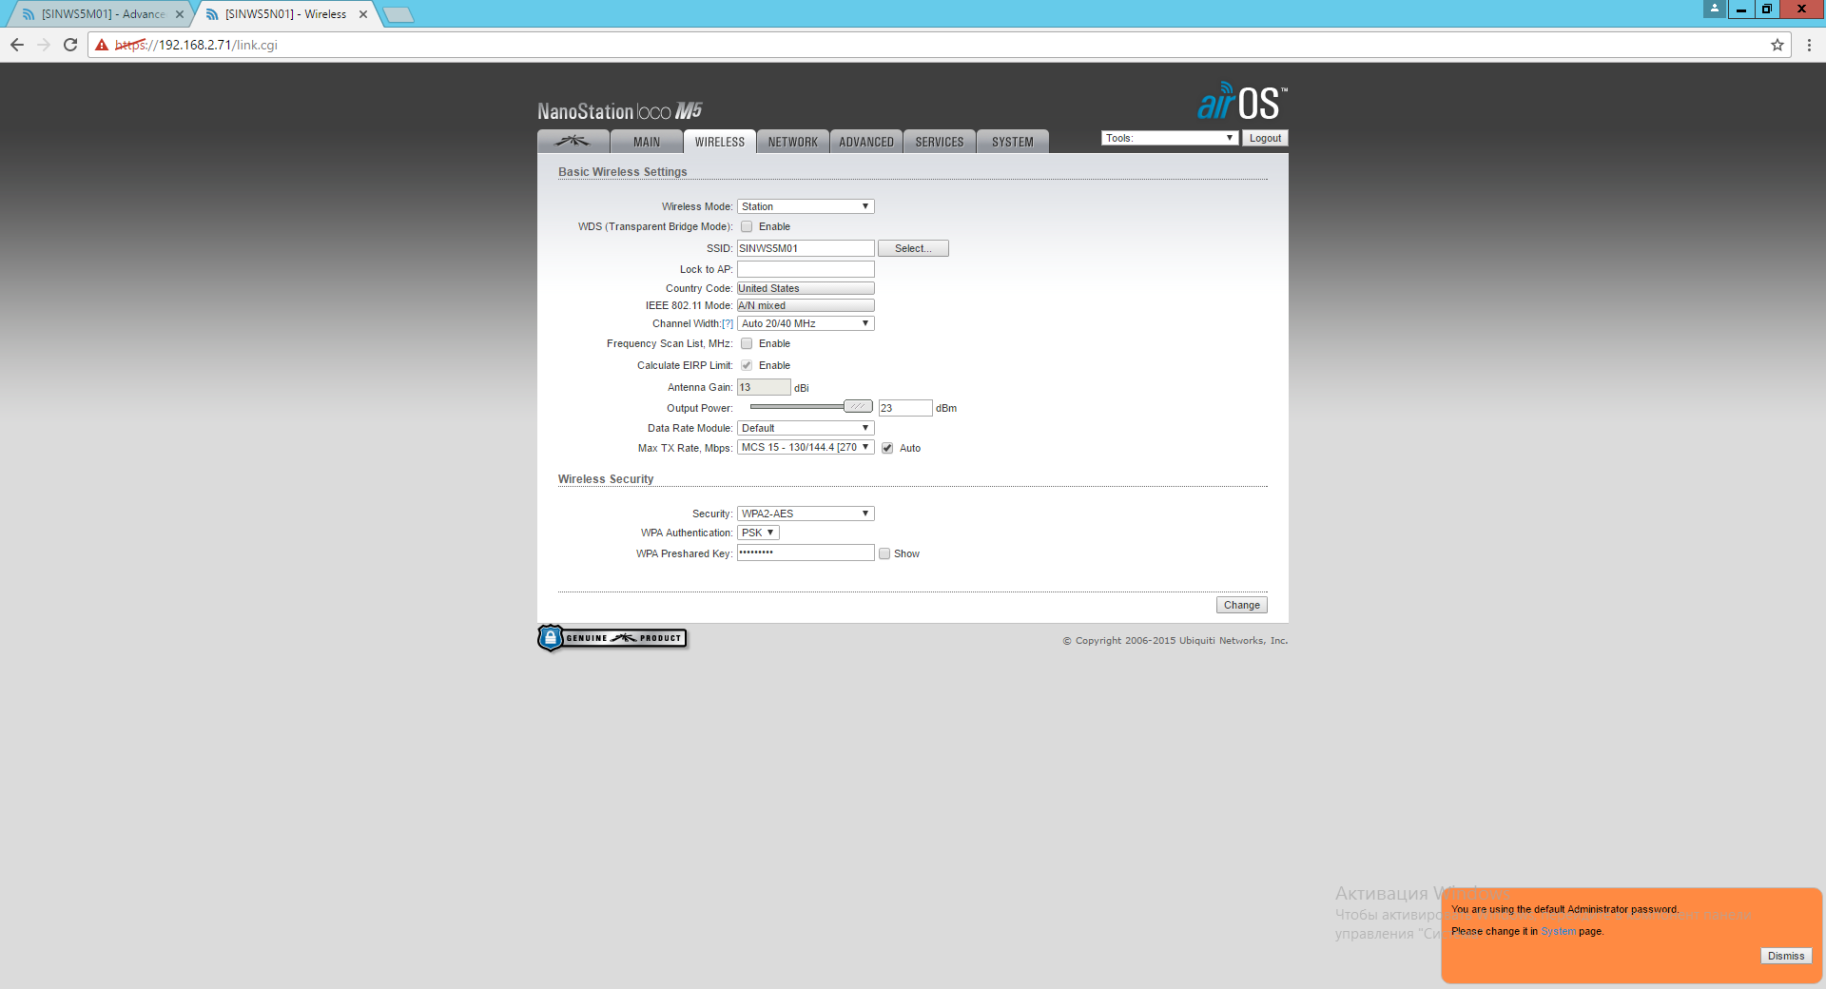Open Chrome three-dot menu

(x=1809, y=45)
